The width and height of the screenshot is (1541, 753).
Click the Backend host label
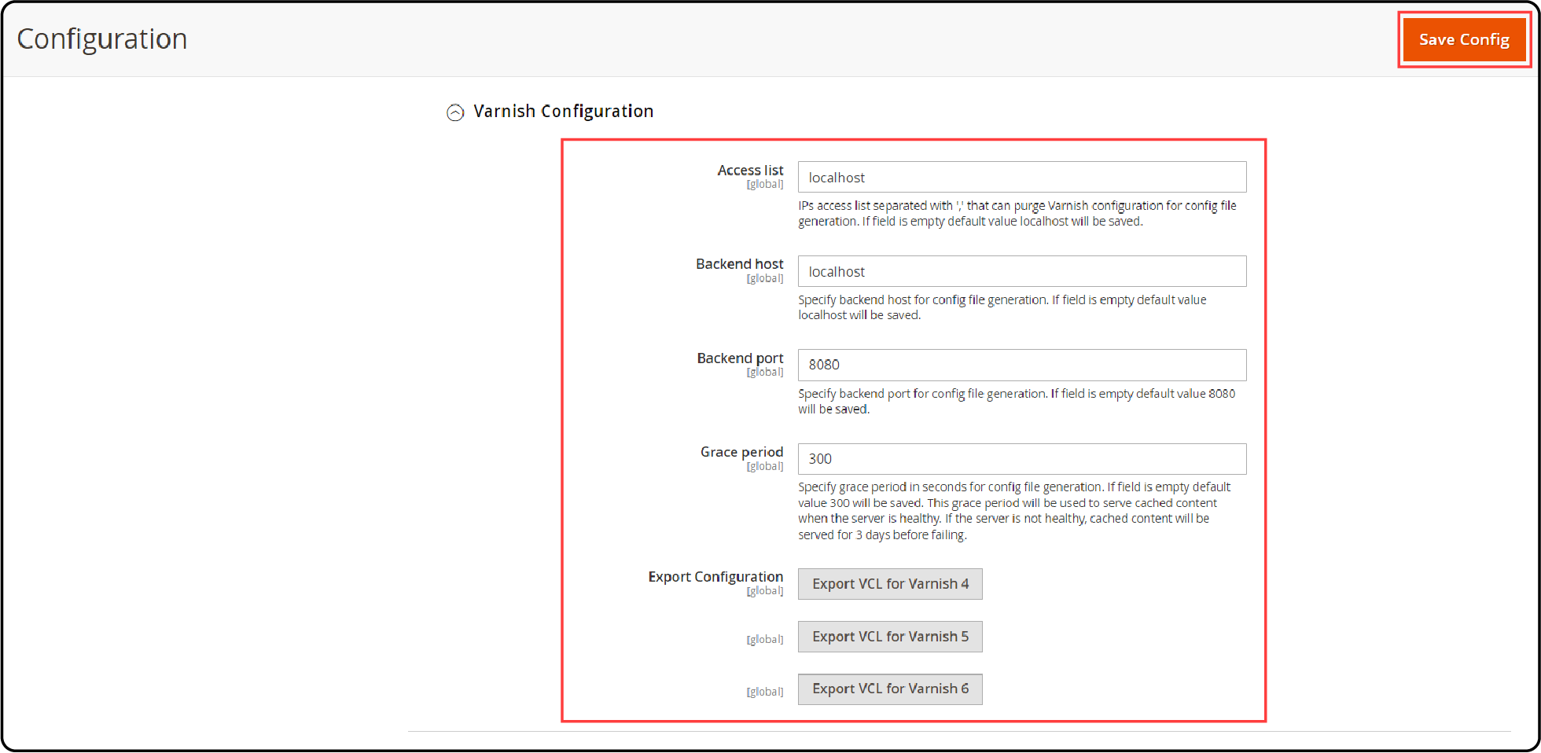point(739,264)
